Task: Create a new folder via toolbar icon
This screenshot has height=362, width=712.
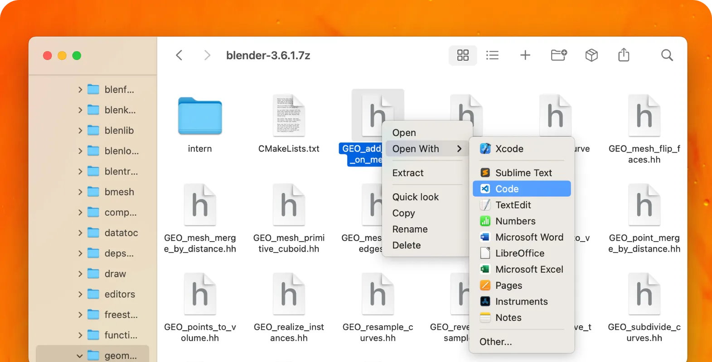Action: click(x=558, y=55)
